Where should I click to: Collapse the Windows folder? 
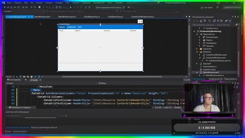tap(197, 52)
